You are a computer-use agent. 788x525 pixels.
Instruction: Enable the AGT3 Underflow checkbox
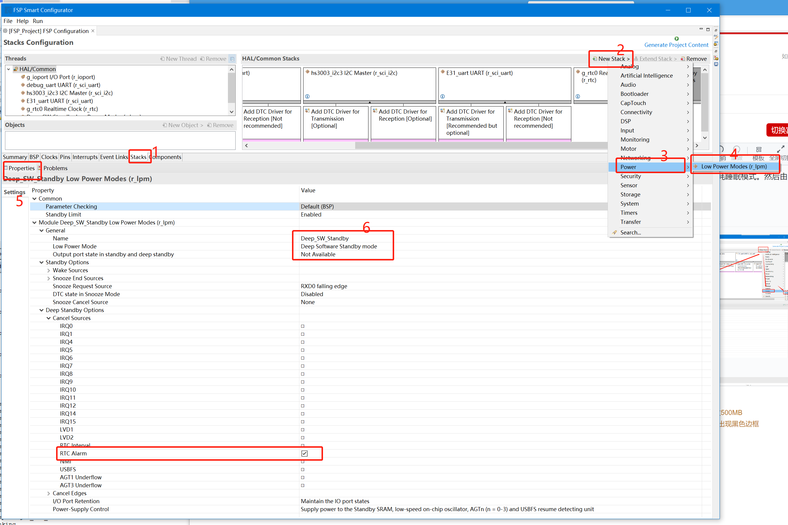tap(303, 485)
